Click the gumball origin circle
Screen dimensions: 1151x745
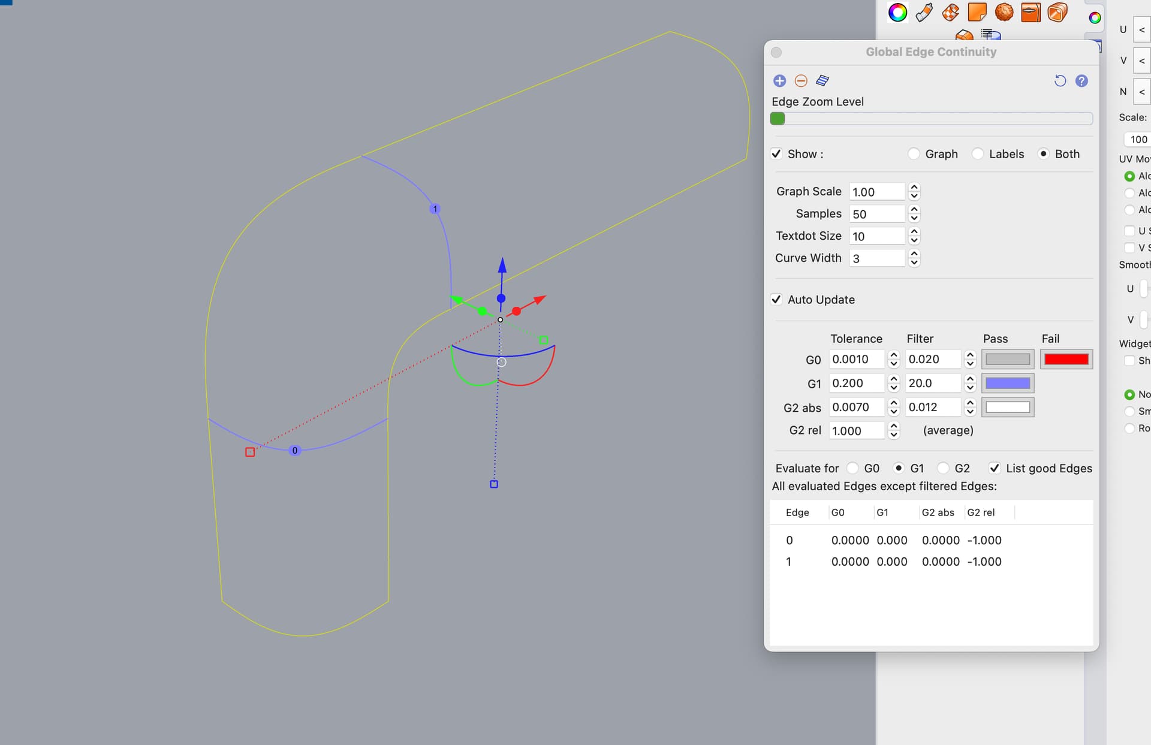500,319
